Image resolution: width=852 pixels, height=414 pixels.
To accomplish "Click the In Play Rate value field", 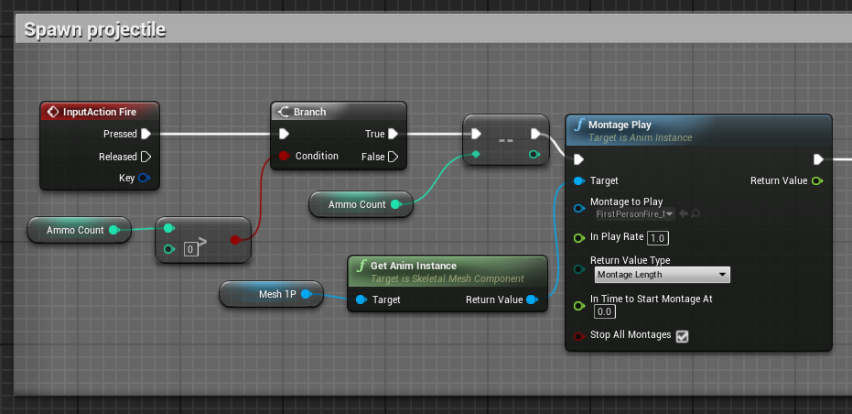I will coord(657,238).
